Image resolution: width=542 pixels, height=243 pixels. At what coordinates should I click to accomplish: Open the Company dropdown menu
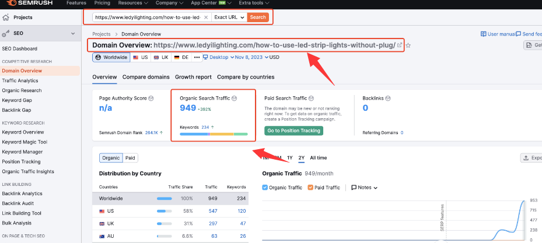pos(169,3)
